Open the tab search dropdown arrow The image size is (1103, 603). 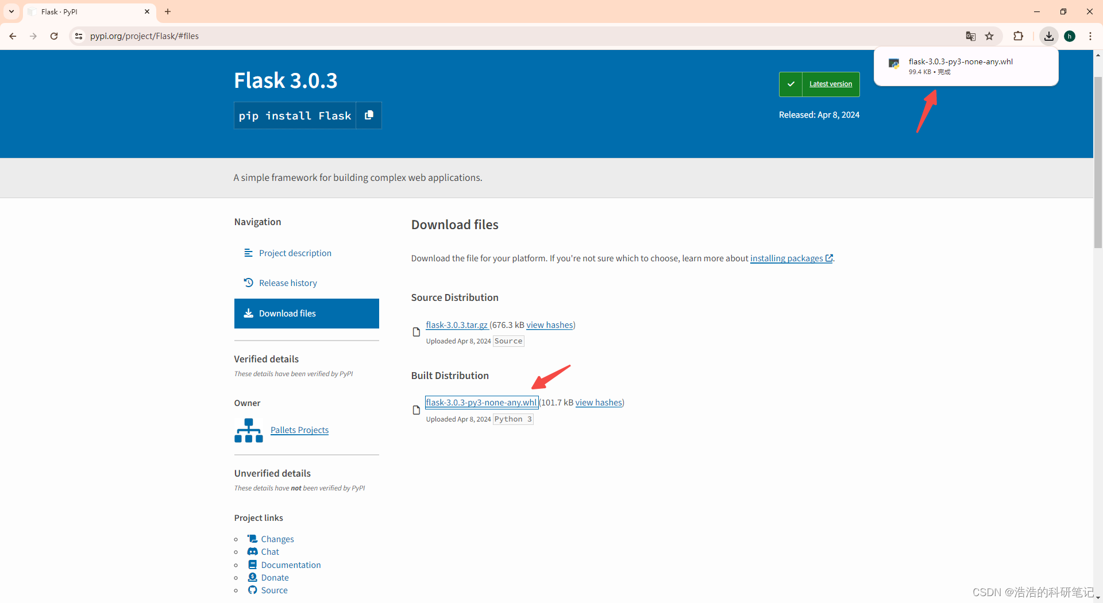pos(11,11)
